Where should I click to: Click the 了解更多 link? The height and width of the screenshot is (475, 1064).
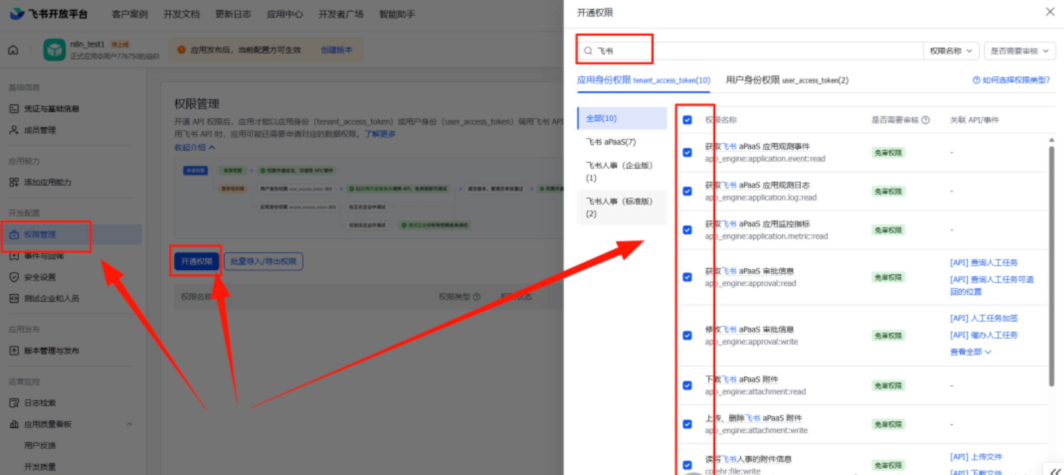[380, 133]
